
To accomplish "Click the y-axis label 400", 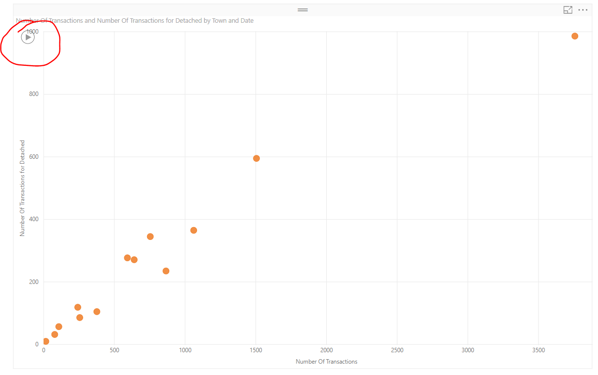I will click(x=34, y=219).
